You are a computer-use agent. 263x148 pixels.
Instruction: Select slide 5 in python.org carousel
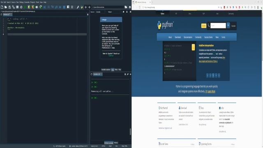tap(219, 76)
